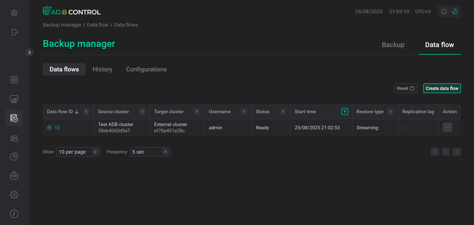Click the Streaming restore type cell
This screenshot has width=474, height=225.
[375, 128]
